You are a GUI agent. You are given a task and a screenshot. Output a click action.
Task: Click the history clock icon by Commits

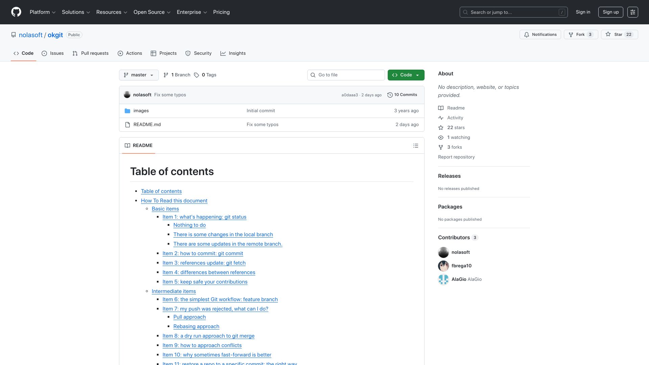click(x=390, y=95)
